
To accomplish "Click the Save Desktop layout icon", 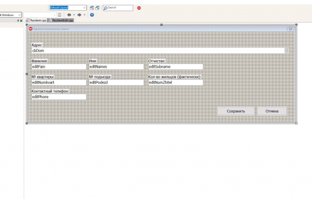I will click(92, 8).
